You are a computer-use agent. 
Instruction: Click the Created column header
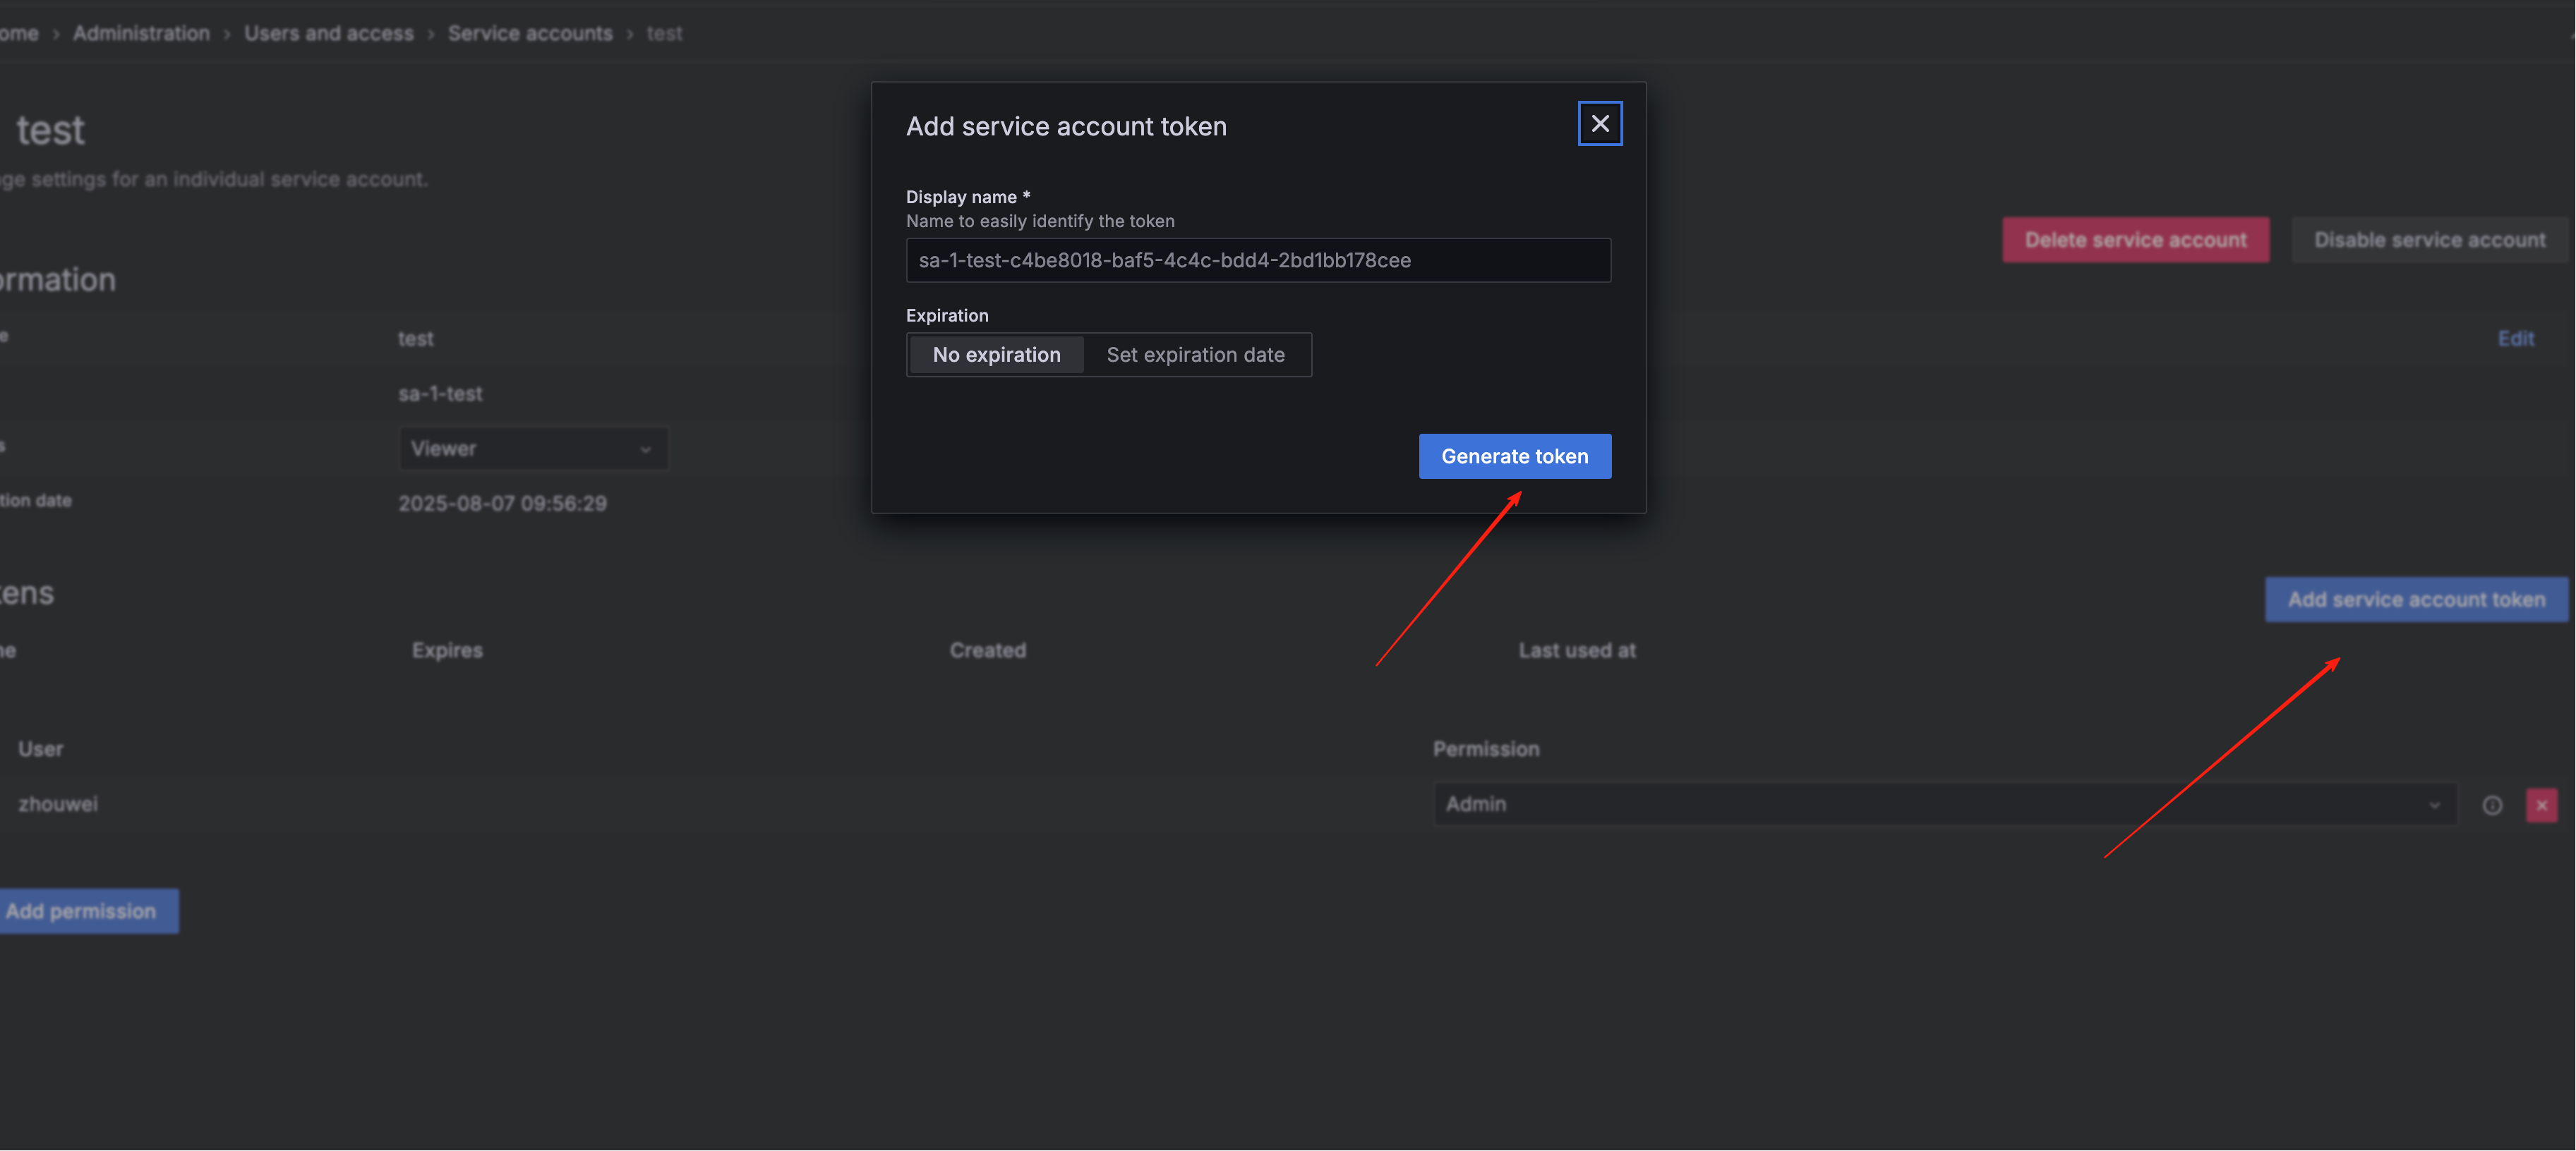point(987,650)
